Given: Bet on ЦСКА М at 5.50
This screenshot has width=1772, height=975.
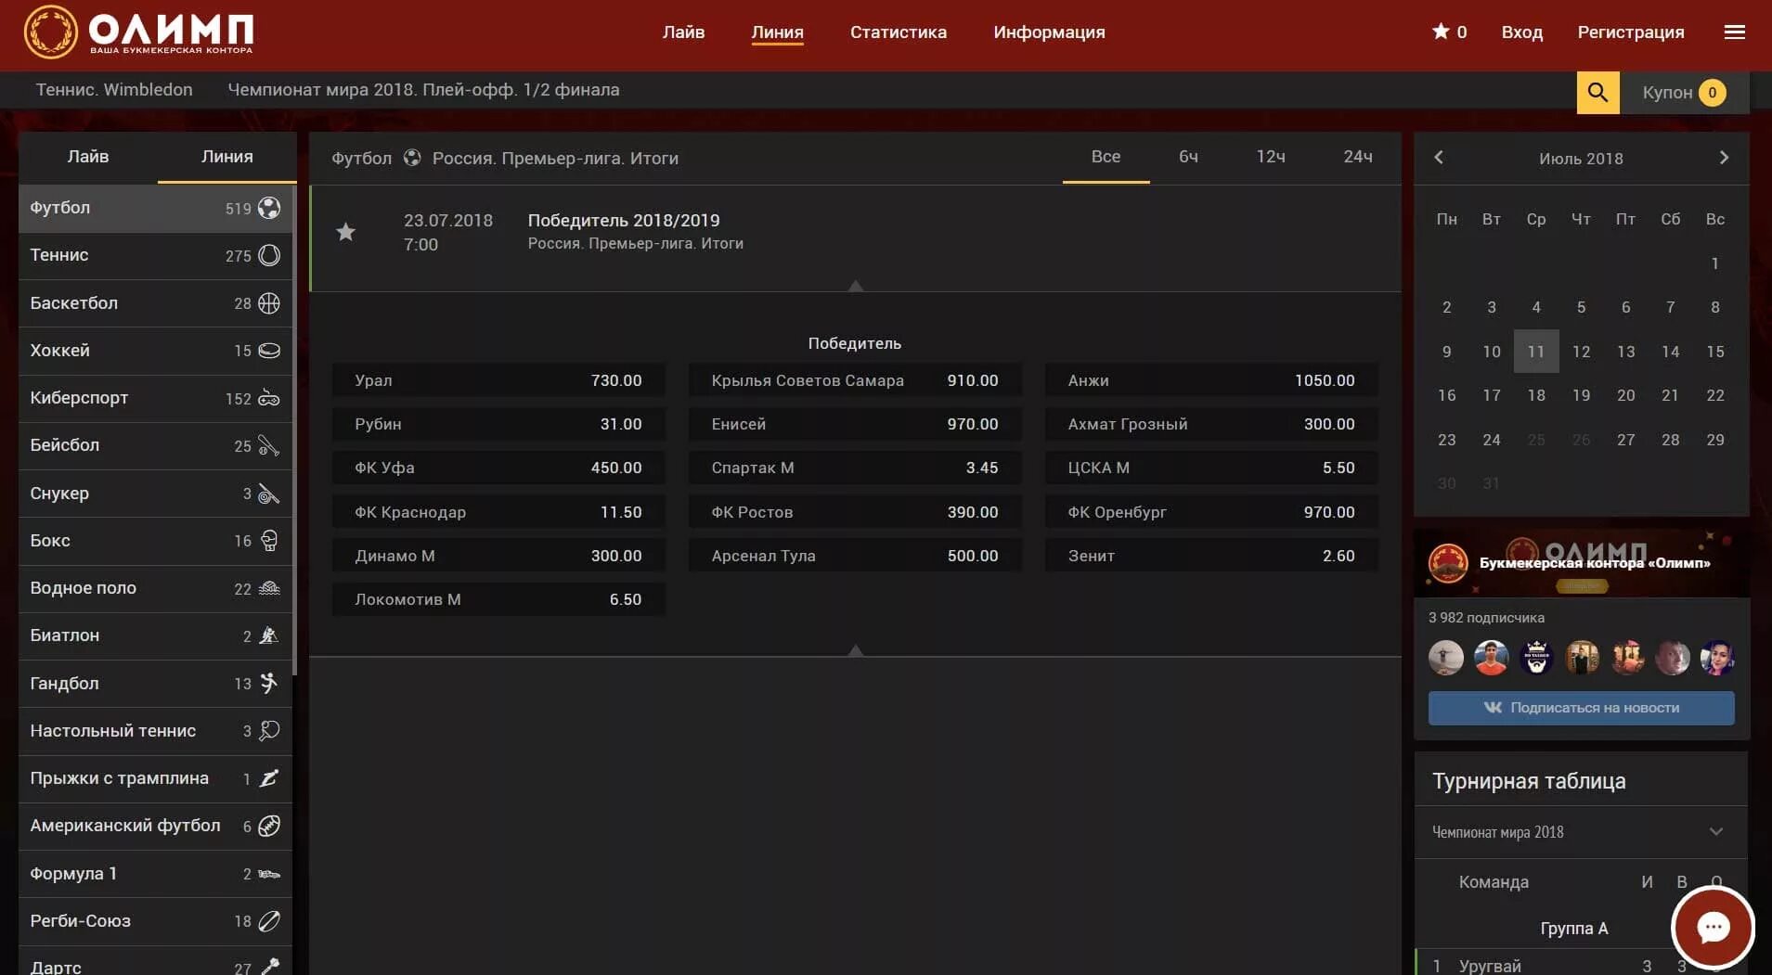Looking at the screenshot, I should click(x=1211, y=468).
